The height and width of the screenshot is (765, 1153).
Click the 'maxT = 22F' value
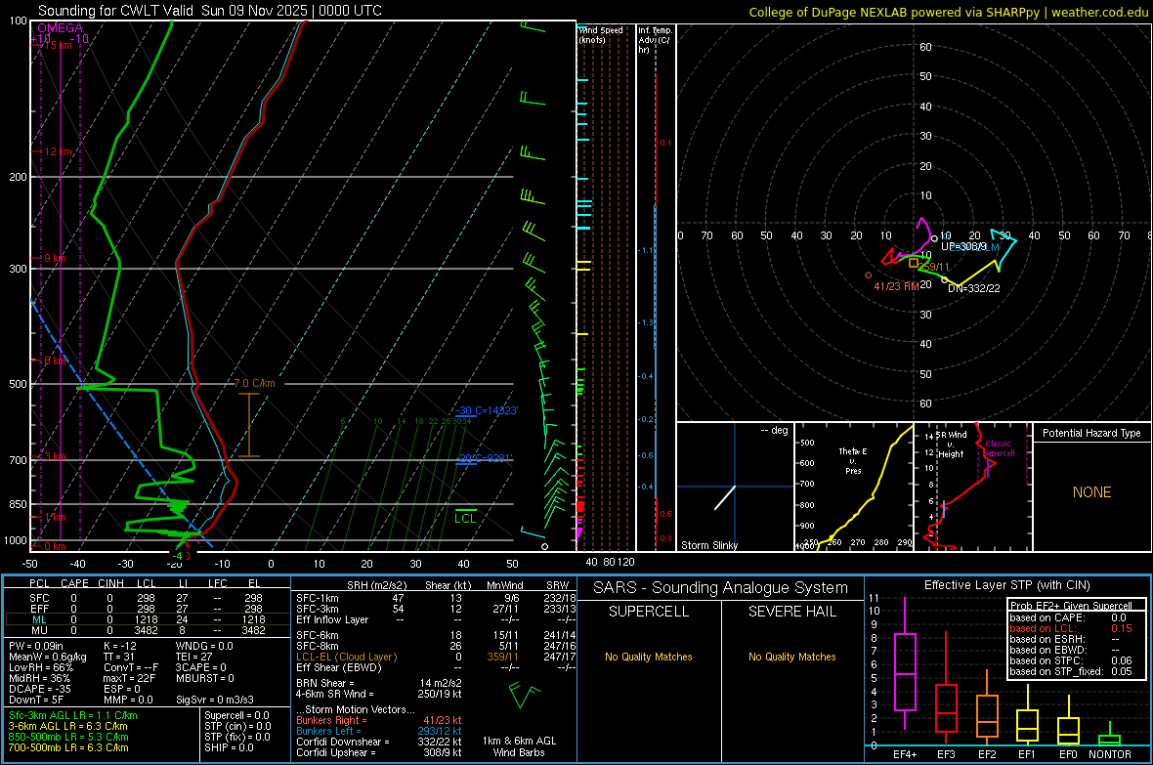pyautogui.click(x=129, y=678)
